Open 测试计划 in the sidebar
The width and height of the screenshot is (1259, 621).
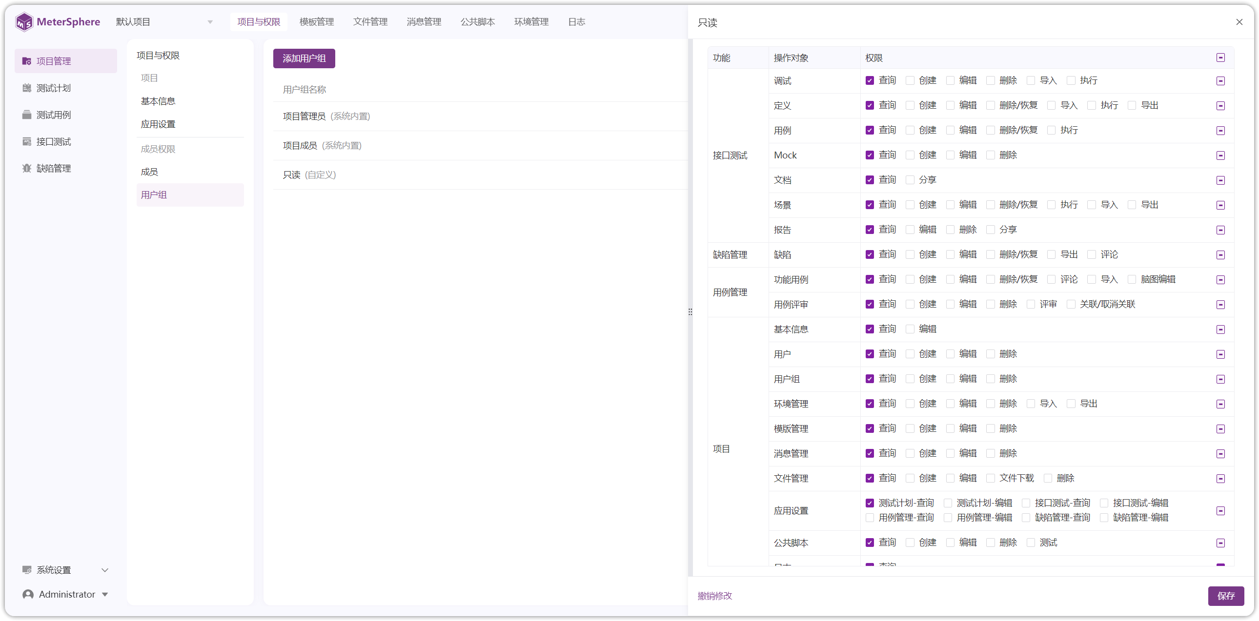point(65,88)
